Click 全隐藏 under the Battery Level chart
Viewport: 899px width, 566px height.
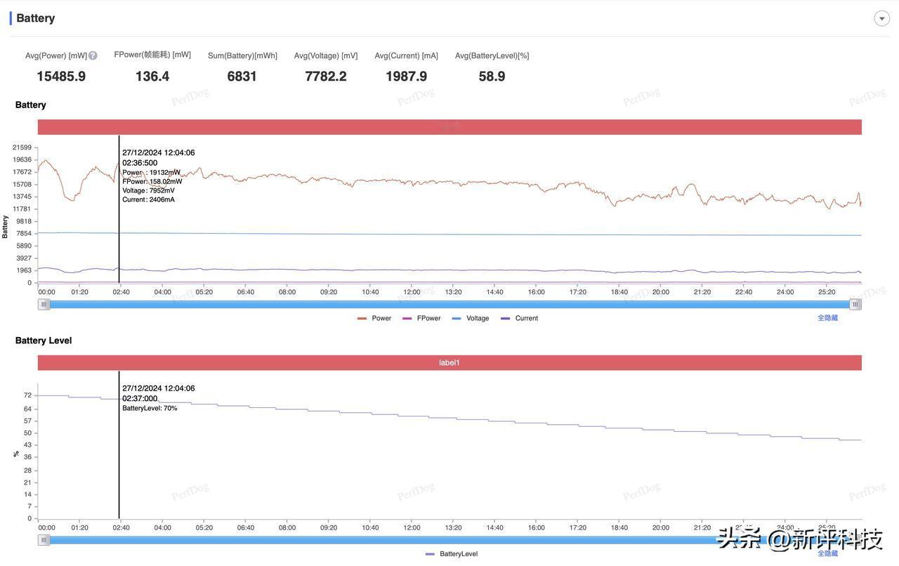[x=827, y=553]
